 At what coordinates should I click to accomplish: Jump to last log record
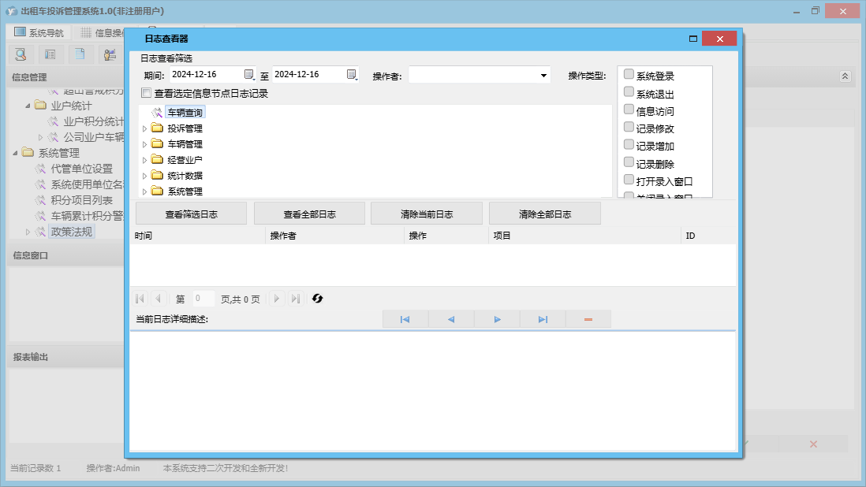point(543,319)
